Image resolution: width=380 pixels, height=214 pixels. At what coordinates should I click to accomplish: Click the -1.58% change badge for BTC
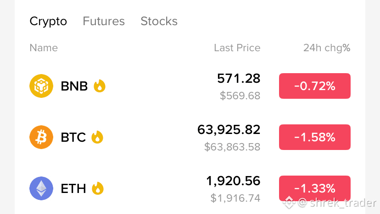tap(315, 137)
